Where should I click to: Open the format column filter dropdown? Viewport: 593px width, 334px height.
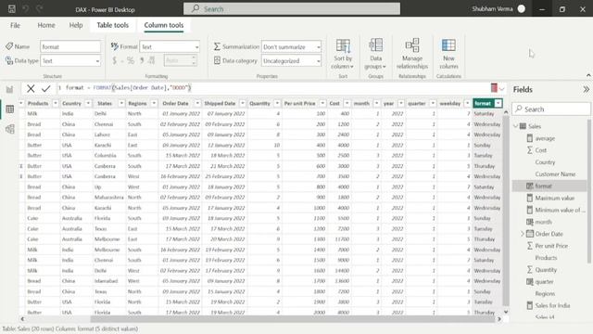(498, 103)
